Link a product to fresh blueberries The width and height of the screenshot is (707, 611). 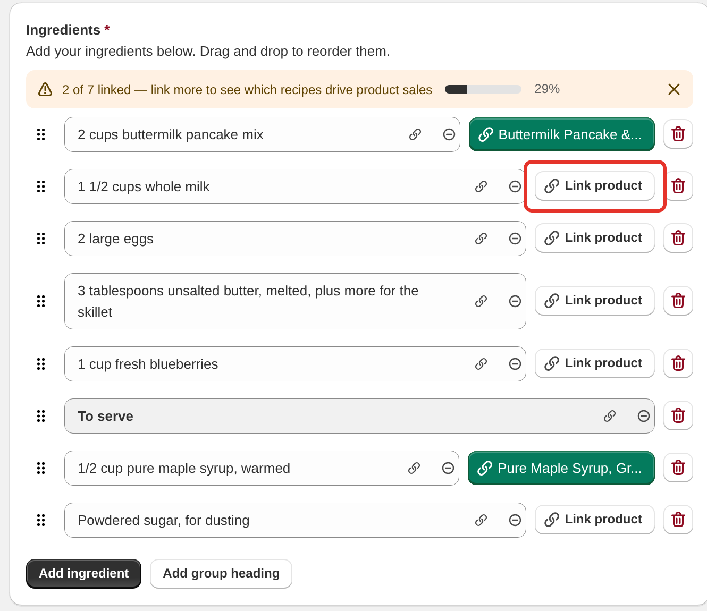click(x=594, y=363)
